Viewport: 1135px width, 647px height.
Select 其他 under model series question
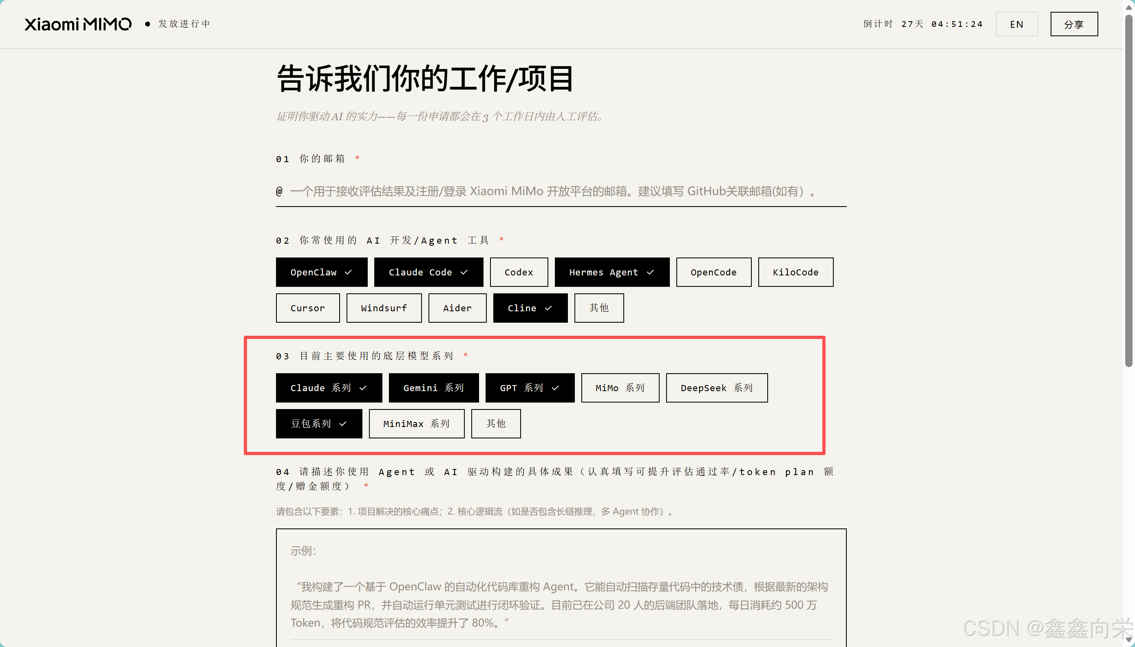496,423
